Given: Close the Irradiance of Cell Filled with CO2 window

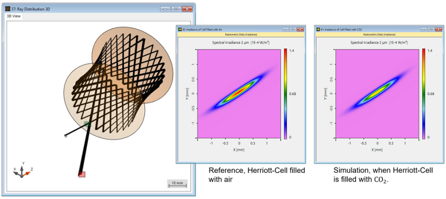Looking at the screenshot, I should 438,29.
